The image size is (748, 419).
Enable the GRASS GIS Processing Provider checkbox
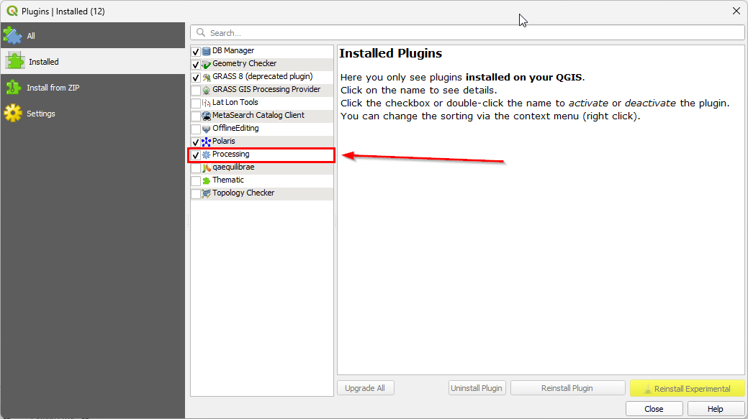(x=196, y=90)
